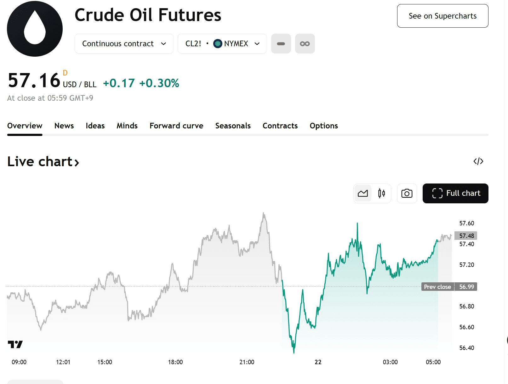Open the CL2! NYMEX symbol dropdown

(222, 44)
